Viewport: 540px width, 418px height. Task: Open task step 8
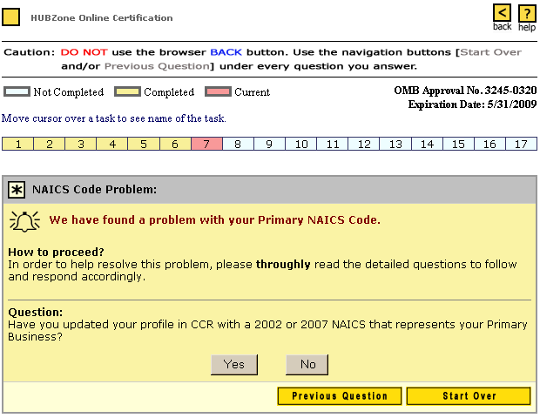[238, 145]
